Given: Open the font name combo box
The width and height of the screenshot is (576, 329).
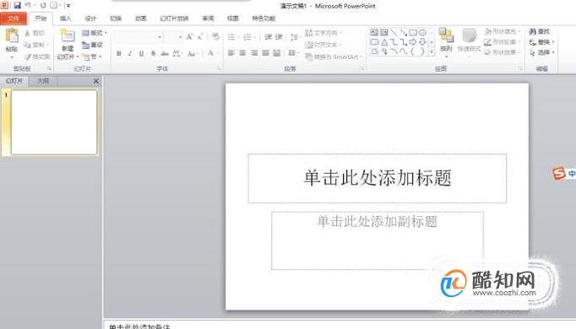Looking at the screenshot, I should point(139,37).
